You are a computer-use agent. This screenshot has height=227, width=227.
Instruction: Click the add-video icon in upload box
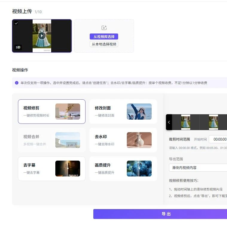click(x=104, y=28)
